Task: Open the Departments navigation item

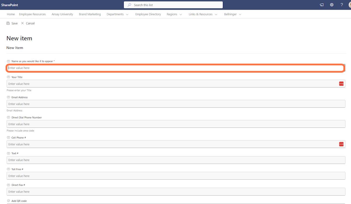Action: point(115,14)
